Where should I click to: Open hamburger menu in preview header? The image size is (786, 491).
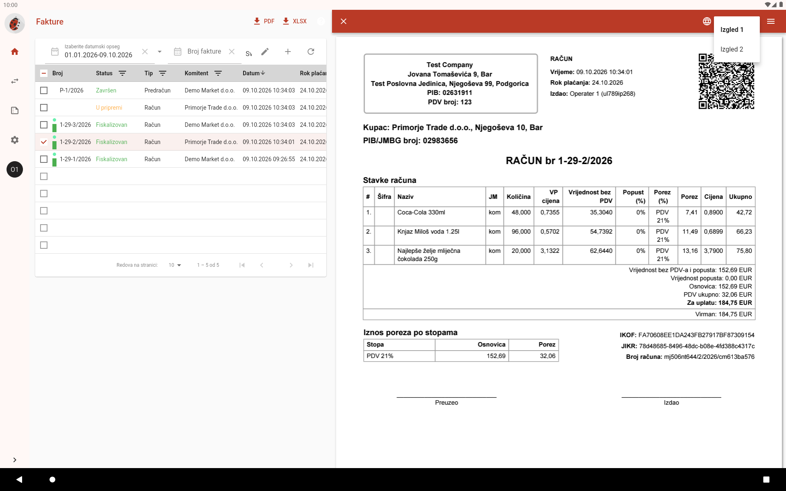coord(771,21)
